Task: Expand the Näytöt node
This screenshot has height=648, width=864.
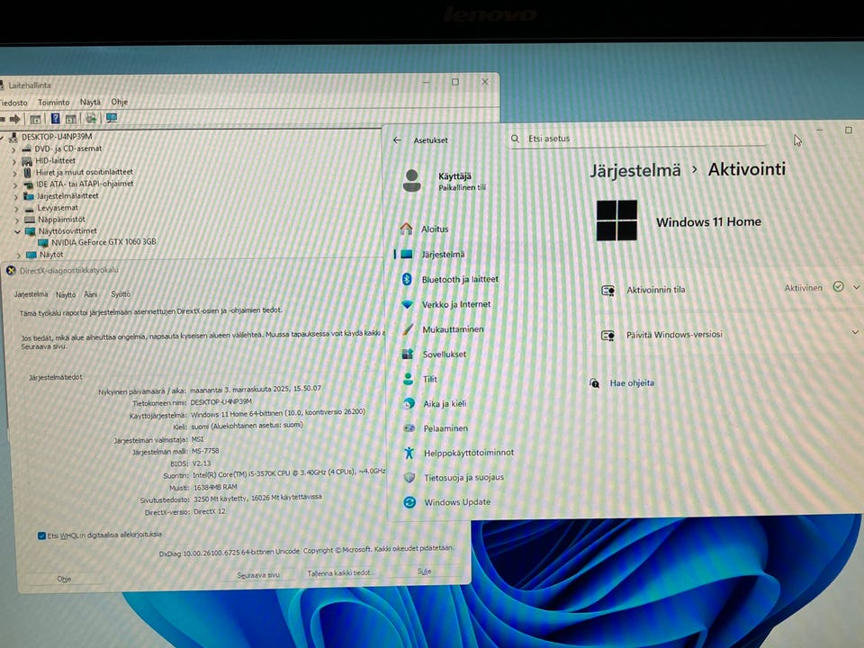Action: 18,255
